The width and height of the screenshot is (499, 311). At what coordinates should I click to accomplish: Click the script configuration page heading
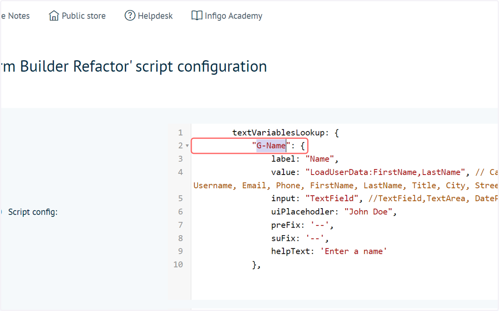coord(133,66)
